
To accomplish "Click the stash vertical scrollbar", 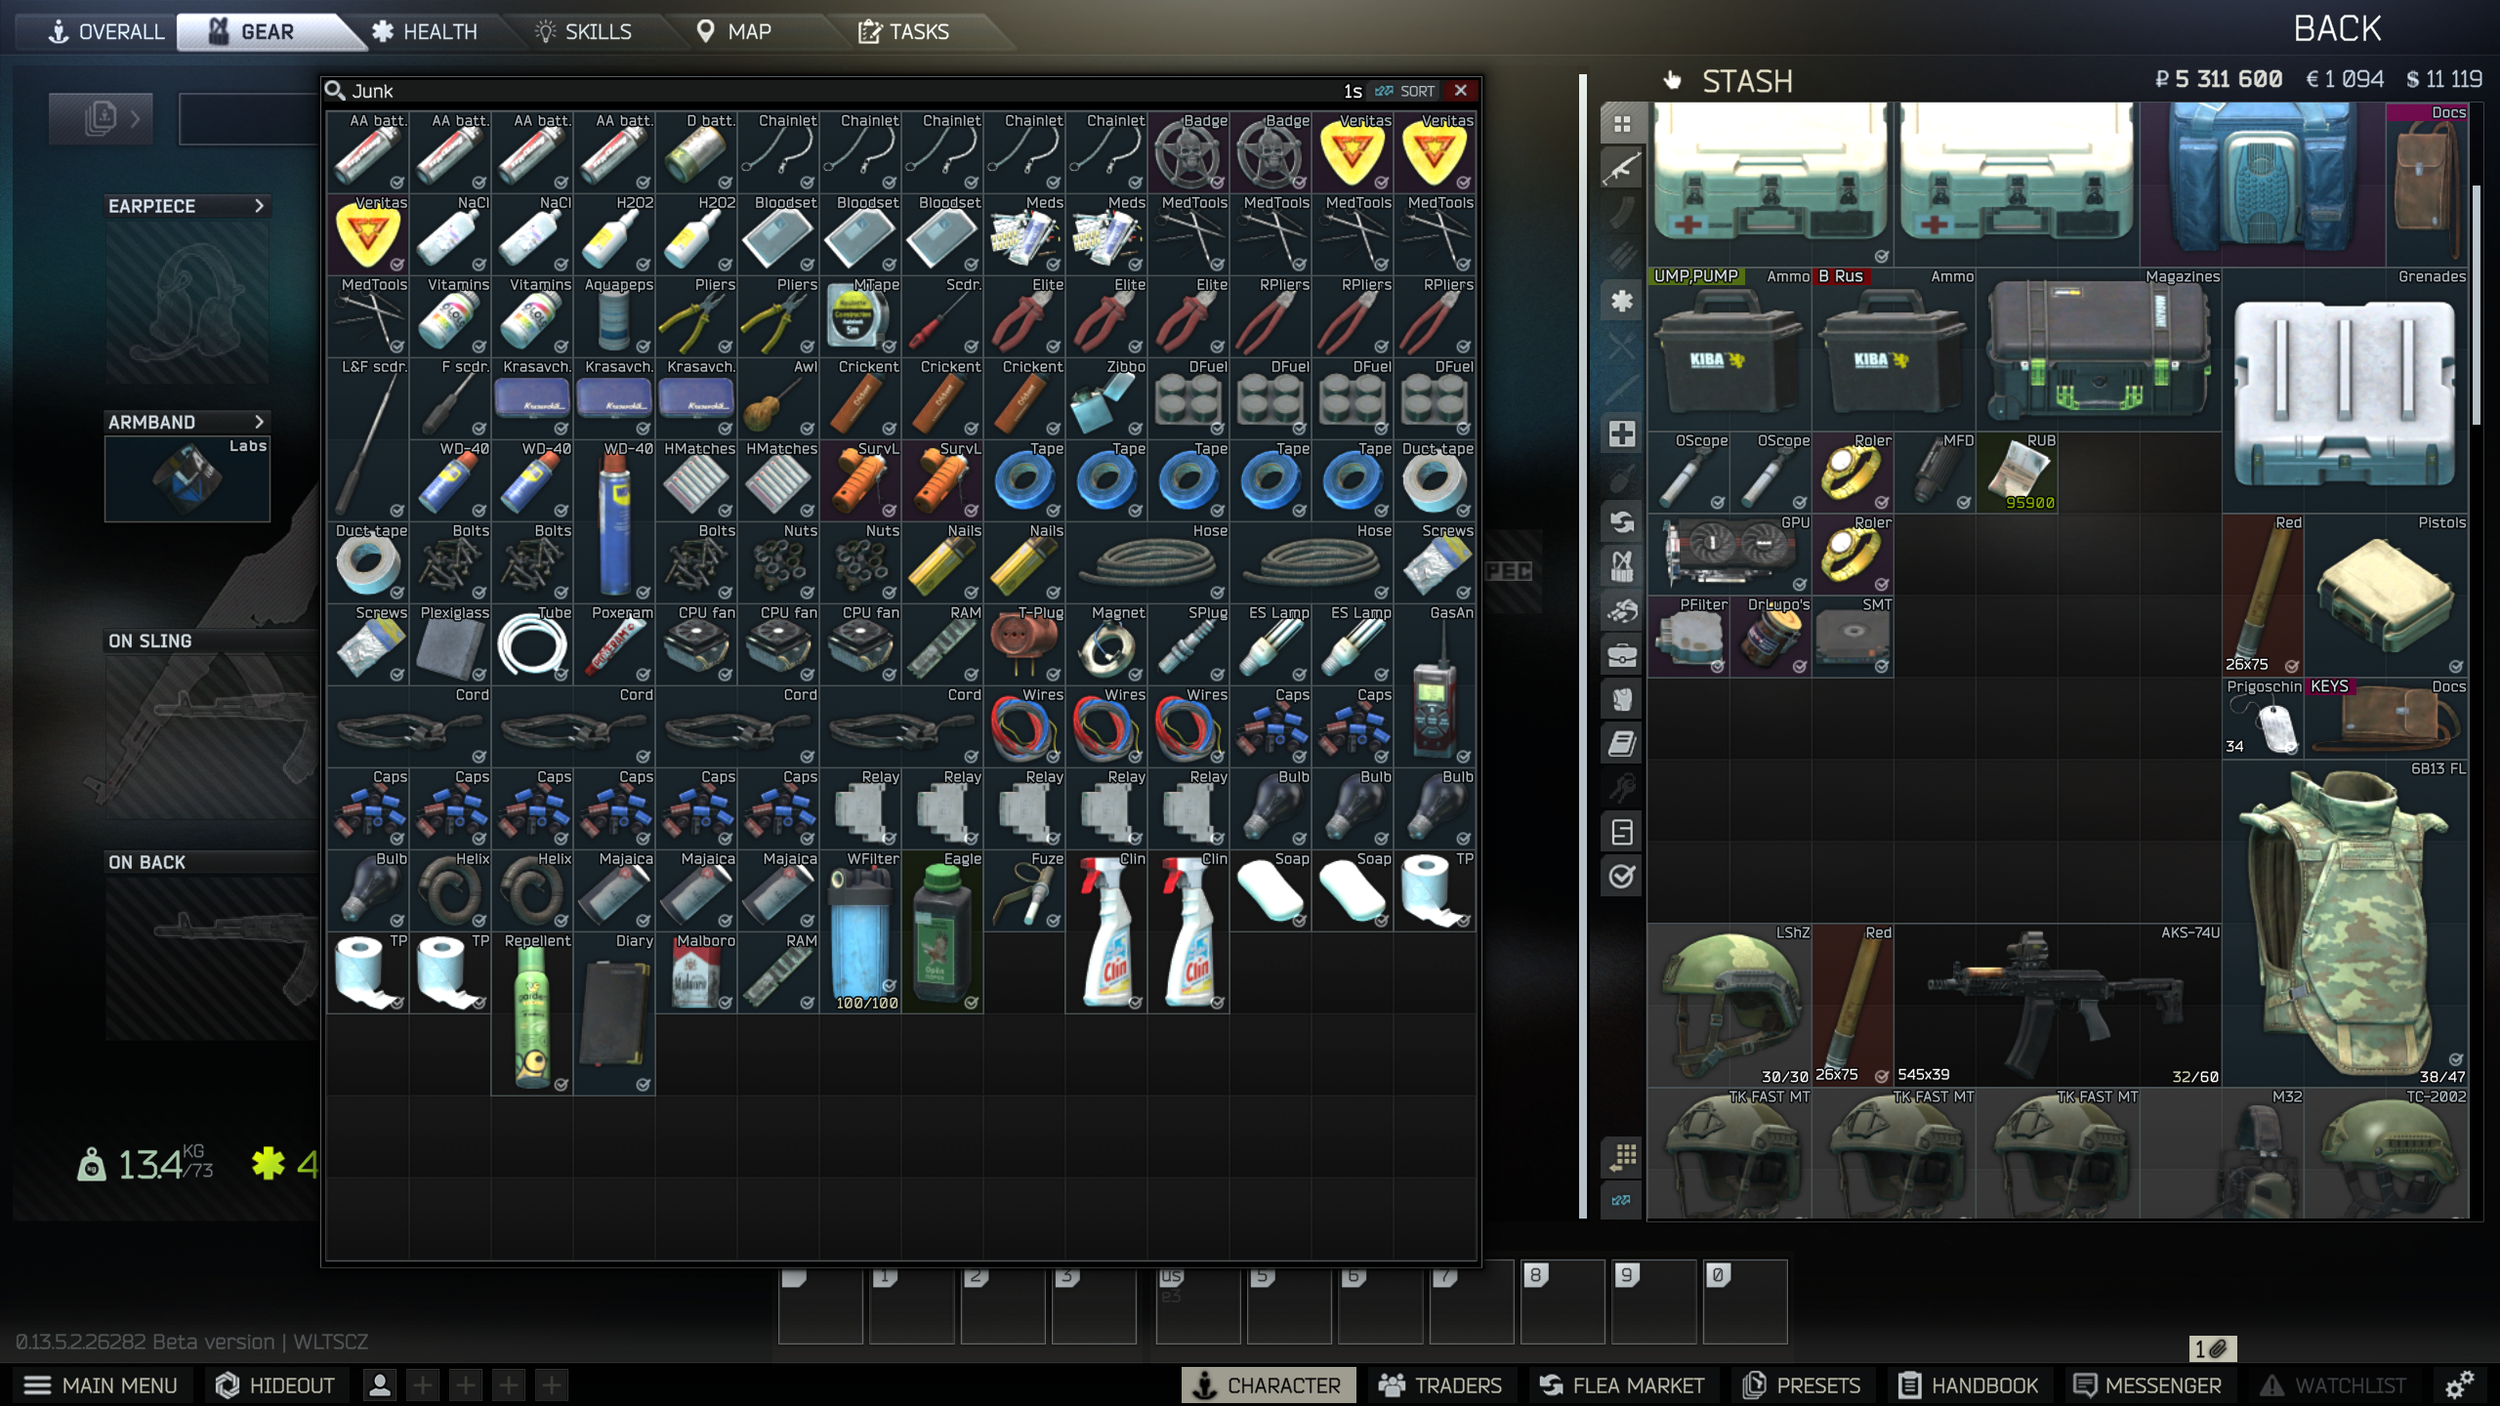I will click(2476, 305).
